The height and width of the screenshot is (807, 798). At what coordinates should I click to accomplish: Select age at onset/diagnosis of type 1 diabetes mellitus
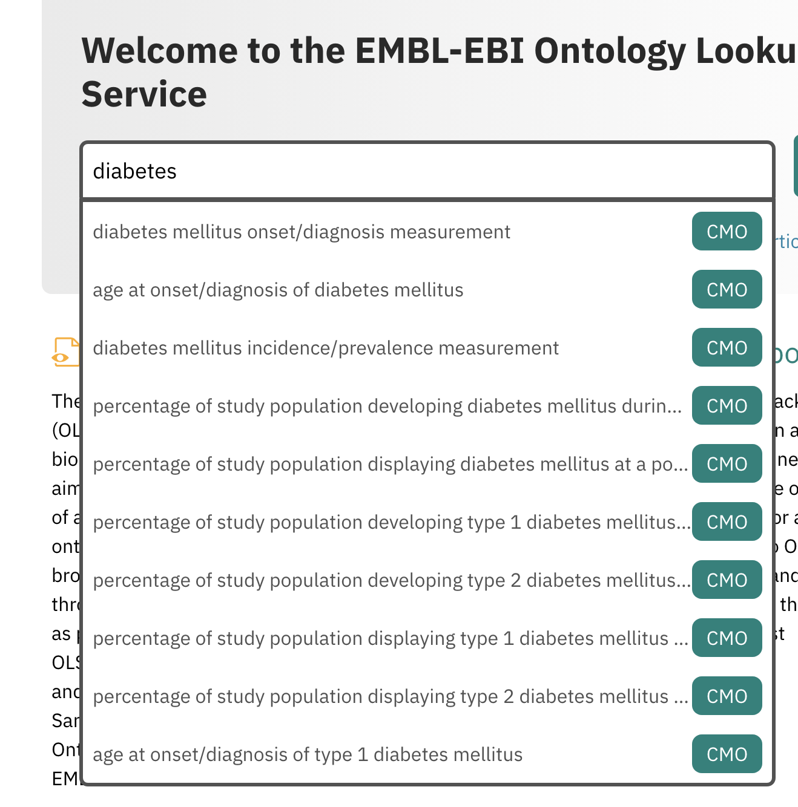[308, 754]
